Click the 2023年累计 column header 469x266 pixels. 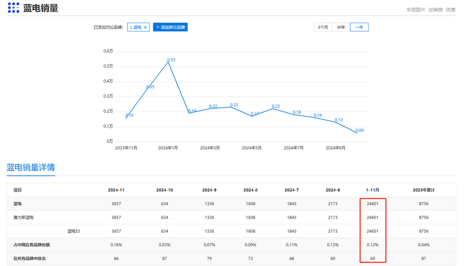click(424, 190)
